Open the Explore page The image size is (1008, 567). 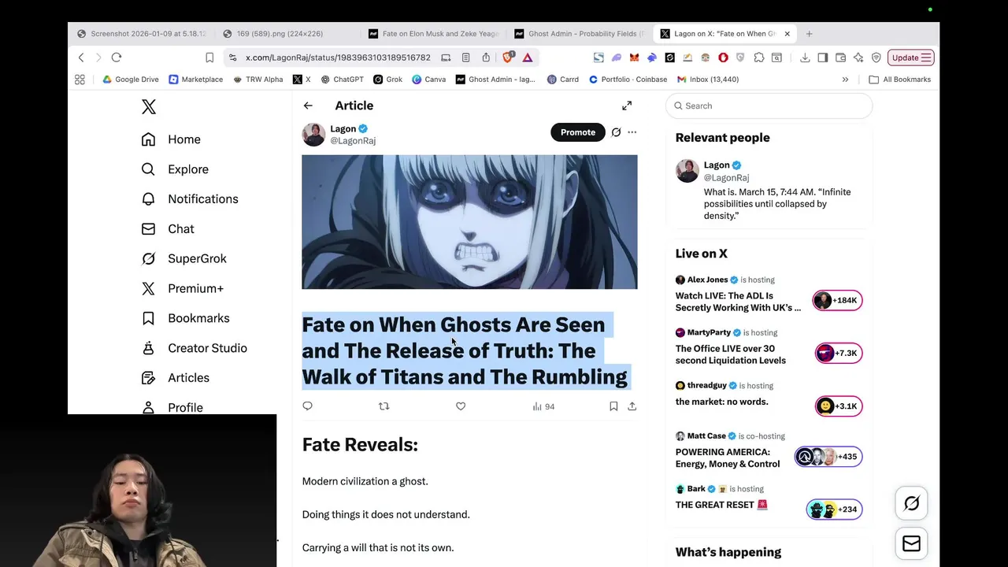[174, 169]
